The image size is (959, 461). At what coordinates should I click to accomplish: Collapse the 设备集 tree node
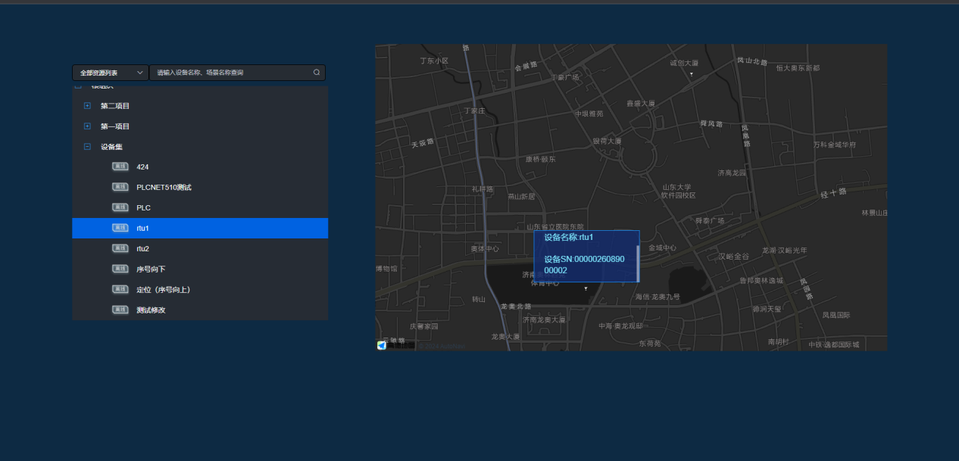coord(87,147)
